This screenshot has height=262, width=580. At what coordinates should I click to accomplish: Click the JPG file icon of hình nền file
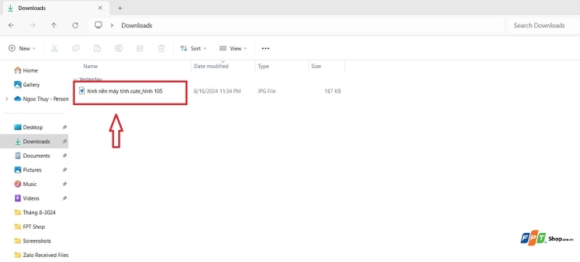click(x=82, y=90)
